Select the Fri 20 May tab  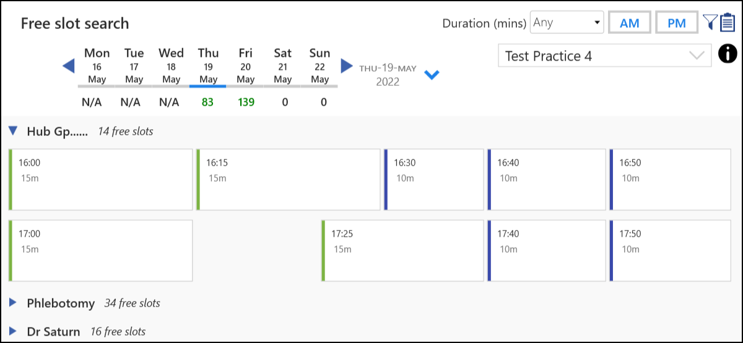tap(246, 66)
